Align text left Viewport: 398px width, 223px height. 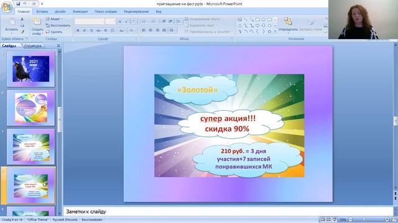point(144,30)
